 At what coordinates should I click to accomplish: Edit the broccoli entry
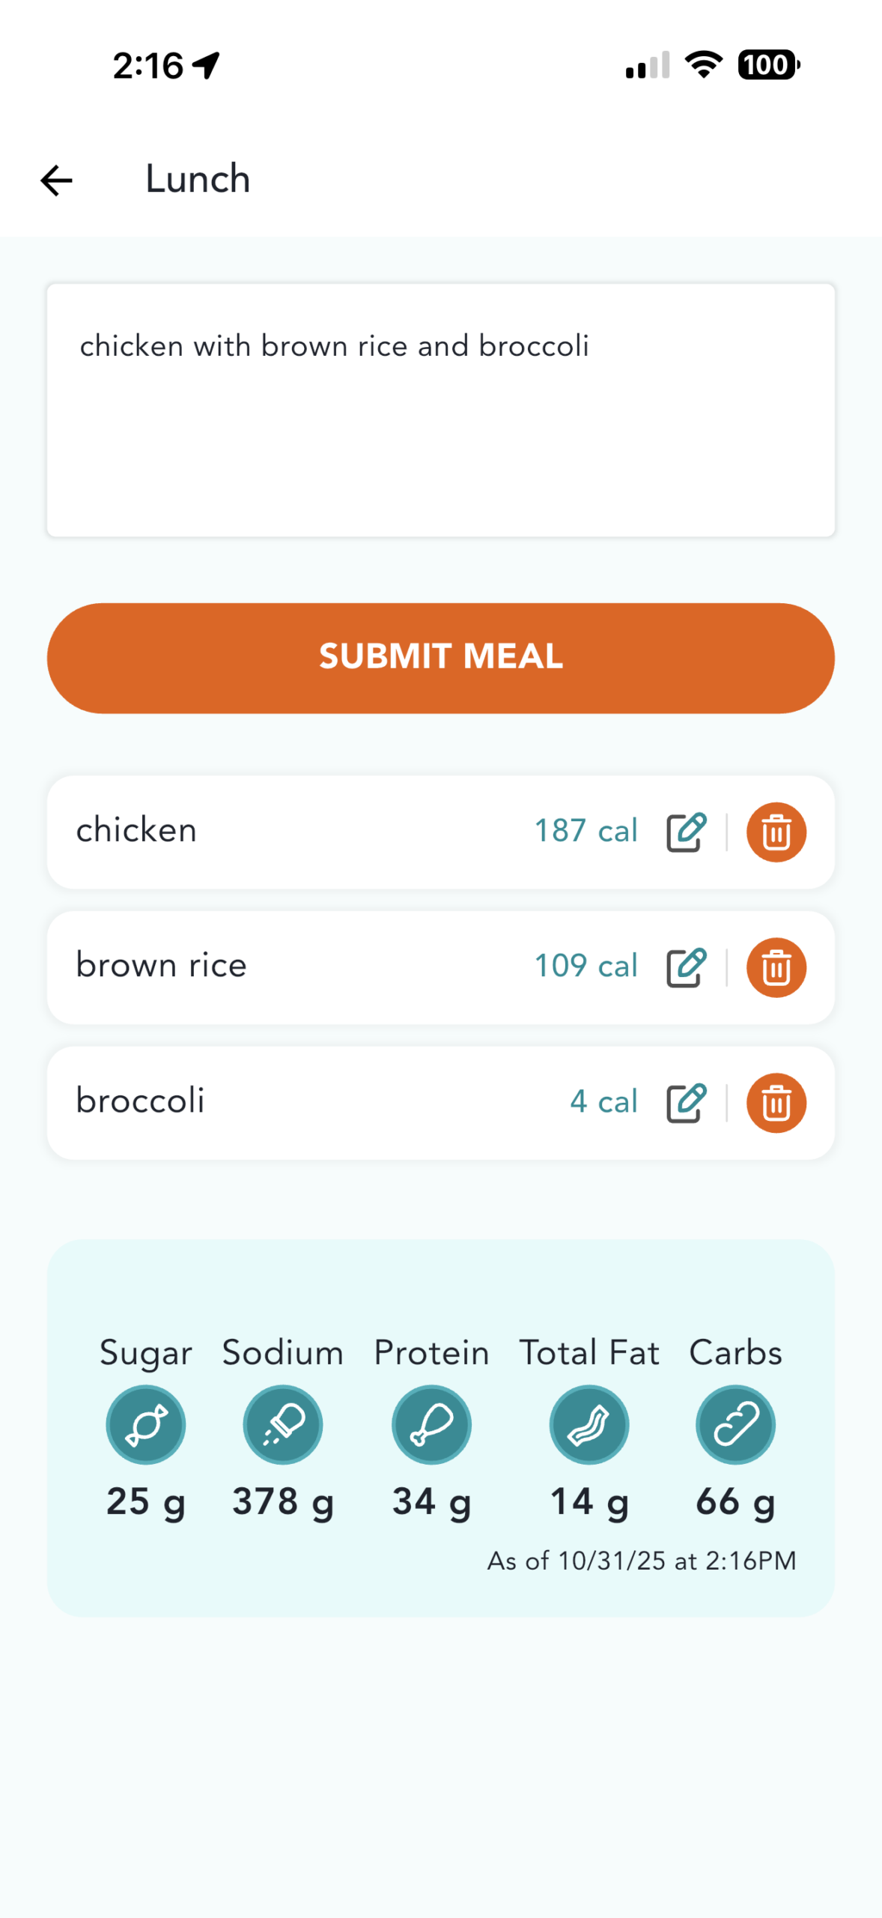click(x=686, y=1102)
